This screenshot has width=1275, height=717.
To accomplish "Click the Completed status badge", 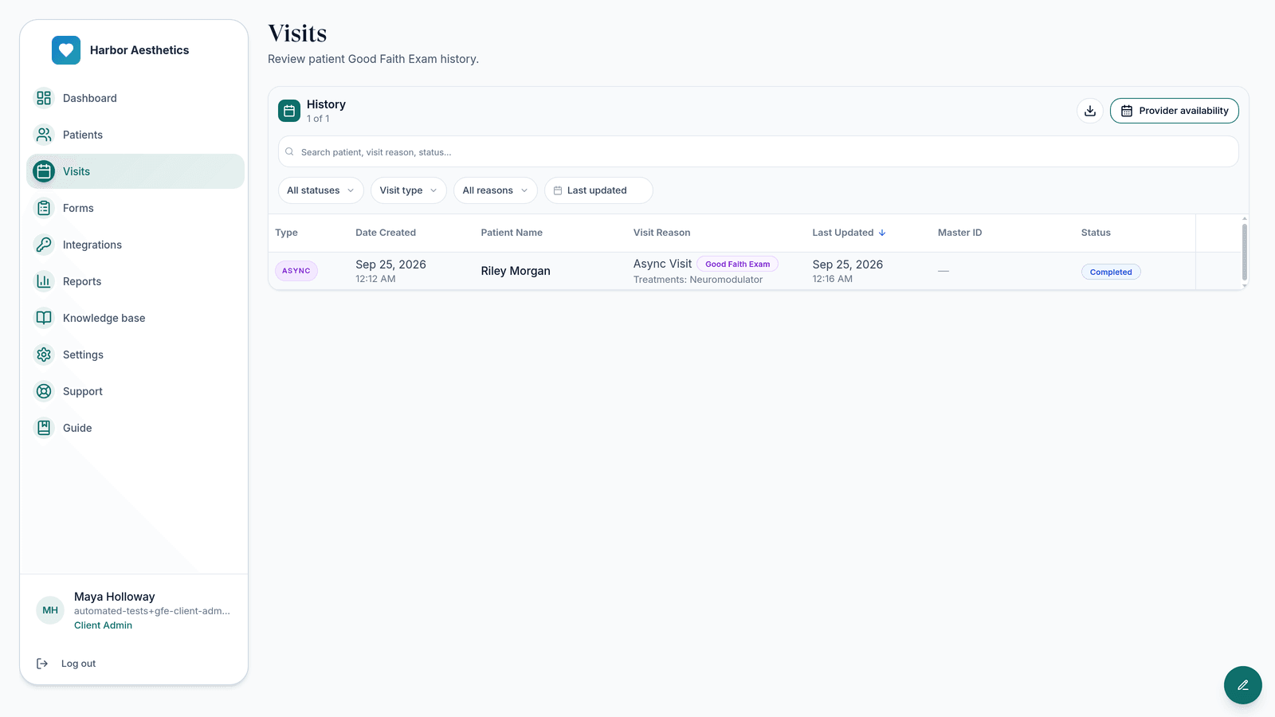I will click(x=1111, y=272).
